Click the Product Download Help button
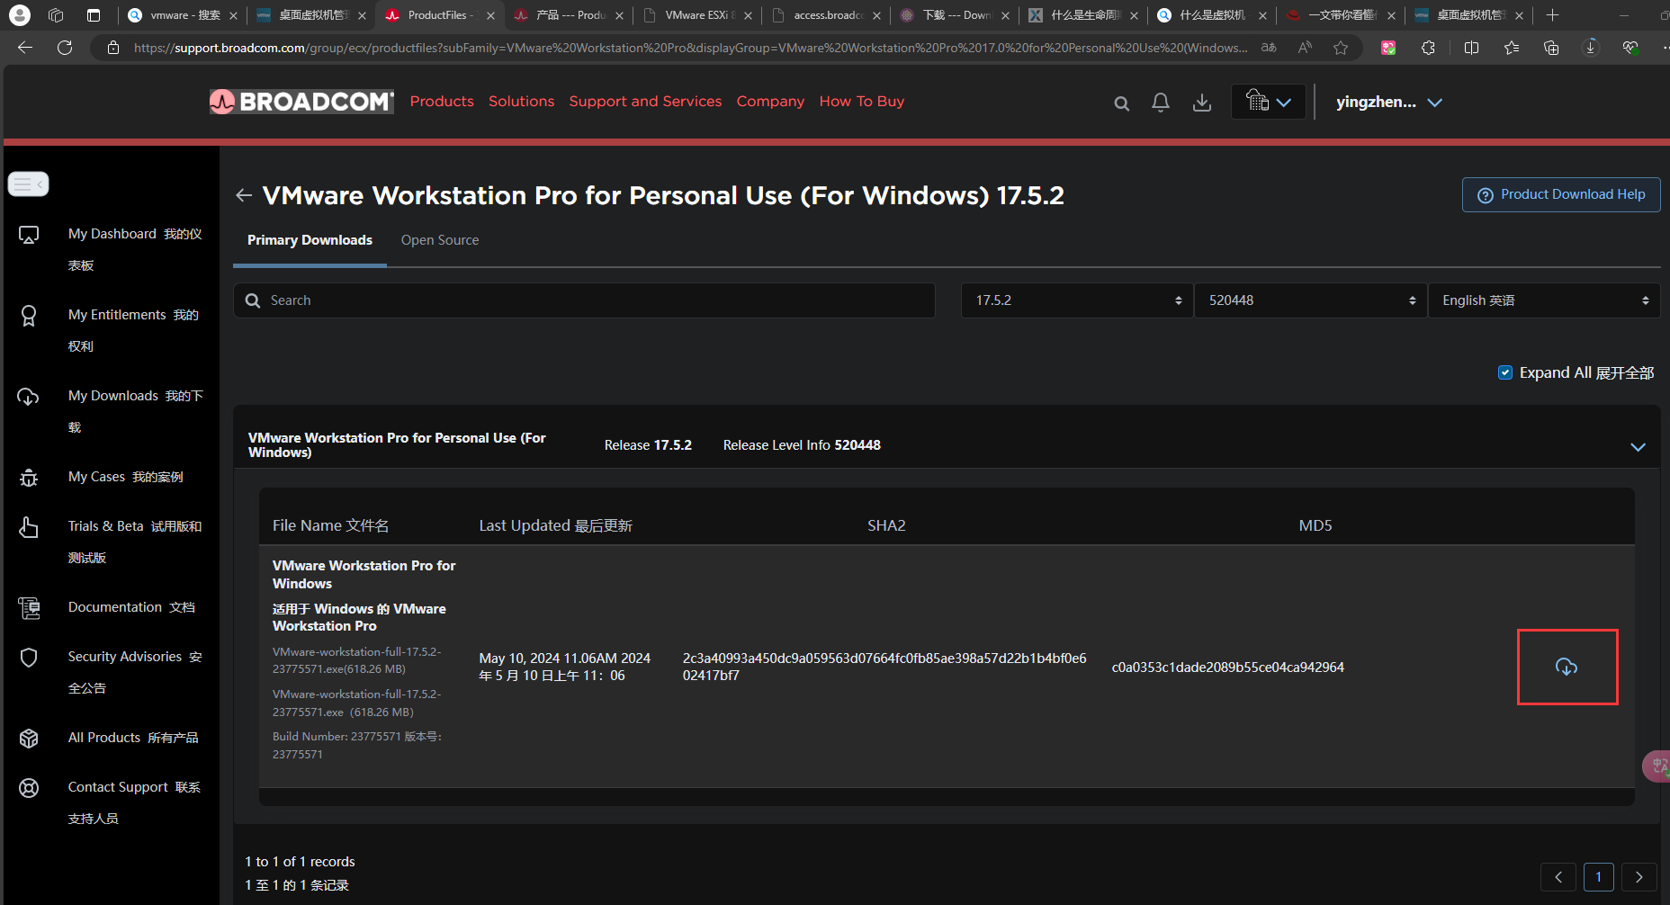The image size is (1670, 905). (1561, 194)
